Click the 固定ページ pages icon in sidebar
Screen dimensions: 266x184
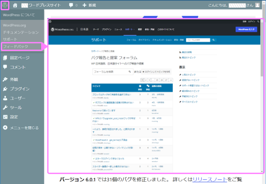(x=5, y=58)
